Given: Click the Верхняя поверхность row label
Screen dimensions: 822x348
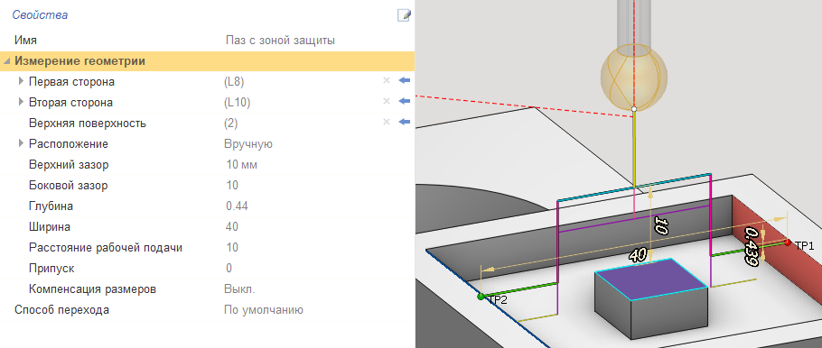Looking at the screenshot, I should click(88, 124).
